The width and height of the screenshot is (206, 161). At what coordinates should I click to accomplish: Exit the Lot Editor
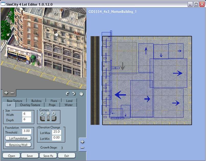point(67,156)
